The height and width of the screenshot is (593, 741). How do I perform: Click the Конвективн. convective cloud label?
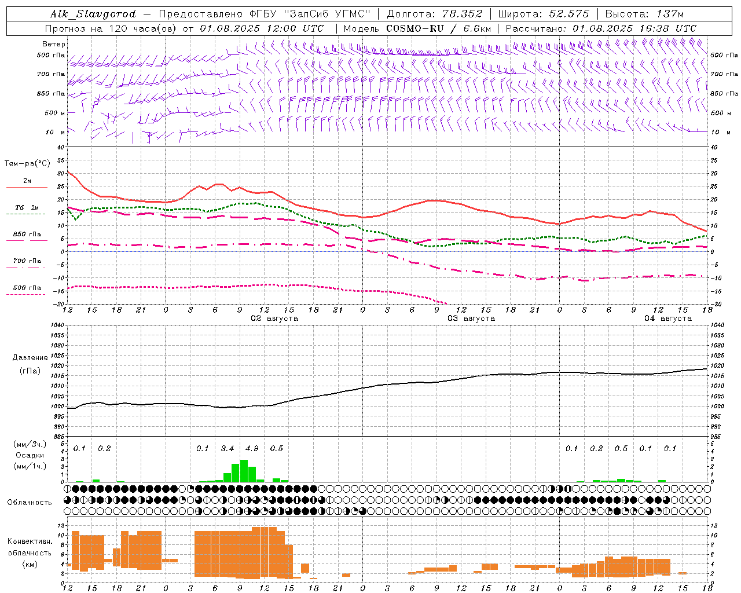tap(30, 541)
